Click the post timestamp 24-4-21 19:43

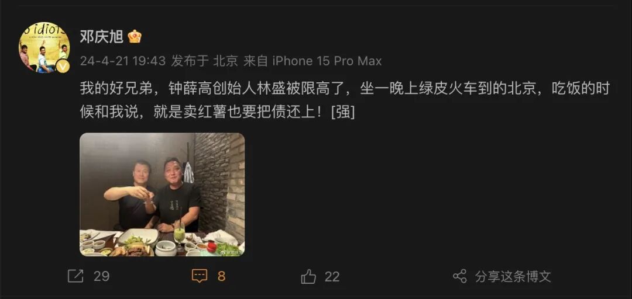pos(122,61)
